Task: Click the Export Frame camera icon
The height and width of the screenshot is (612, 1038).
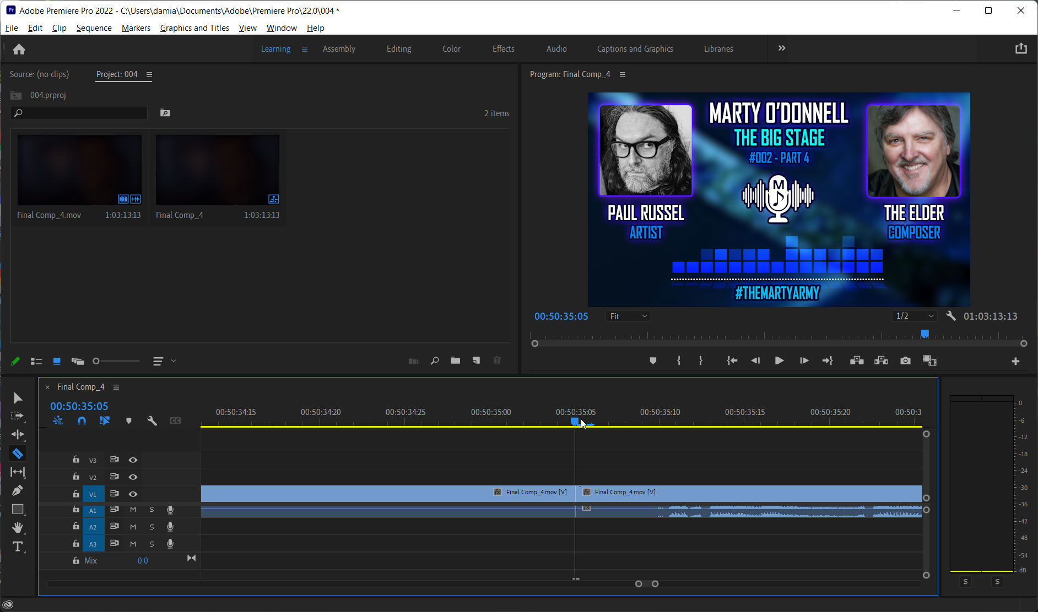Action: click(x=905, y=360)
